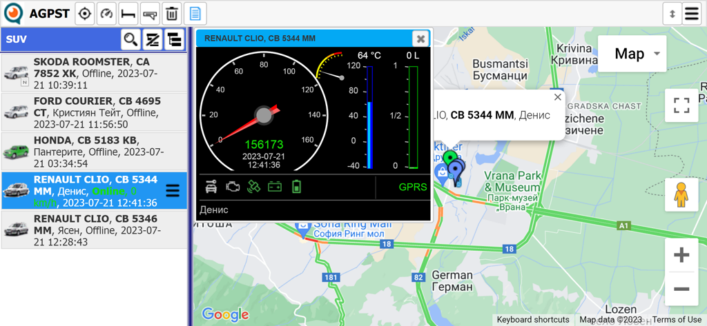707x326 pixels.
Task: Click the Street View pegman icon
Action: click(681, 195)
